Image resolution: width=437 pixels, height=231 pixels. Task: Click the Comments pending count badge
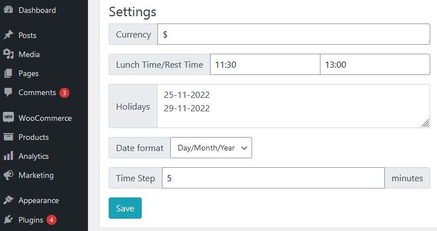[x=64, y=93]
